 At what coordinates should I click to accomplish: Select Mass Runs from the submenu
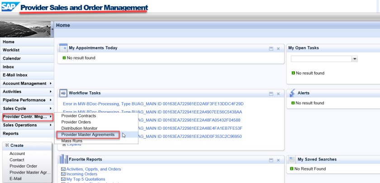[x=72, y=141]
